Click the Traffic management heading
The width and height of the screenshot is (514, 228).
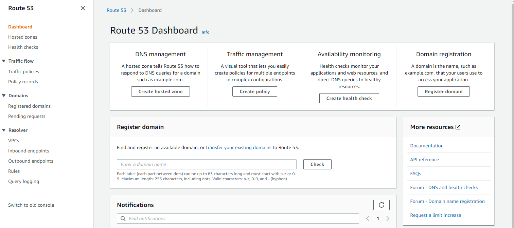pyautogui.click(x=255, y=54)
